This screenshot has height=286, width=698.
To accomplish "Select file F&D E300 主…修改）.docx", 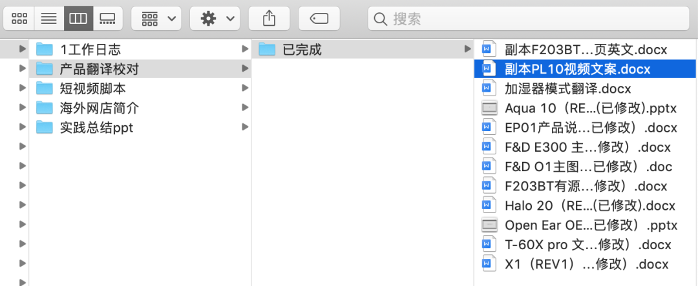I will [586, 147].
